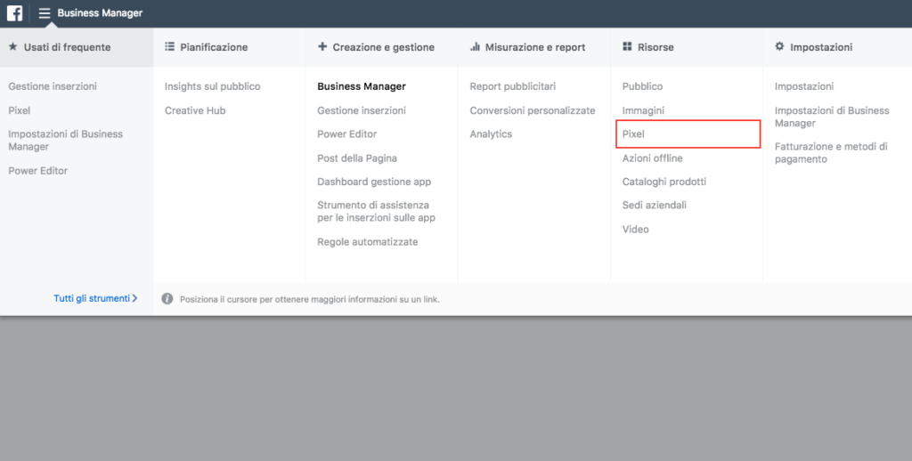Click the gear icon by Impostazioni header
This screenshot has height=461, width=912.
(779, 46)
